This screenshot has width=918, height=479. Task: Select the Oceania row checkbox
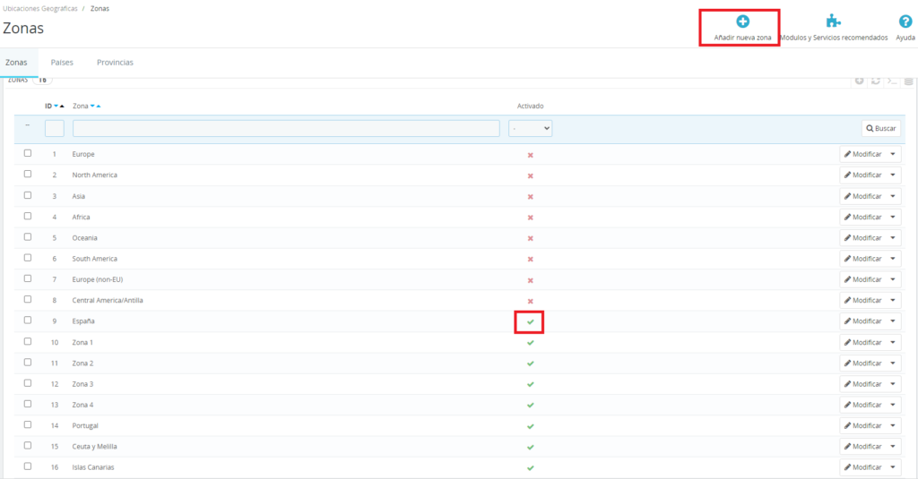(x=28, y=237)
